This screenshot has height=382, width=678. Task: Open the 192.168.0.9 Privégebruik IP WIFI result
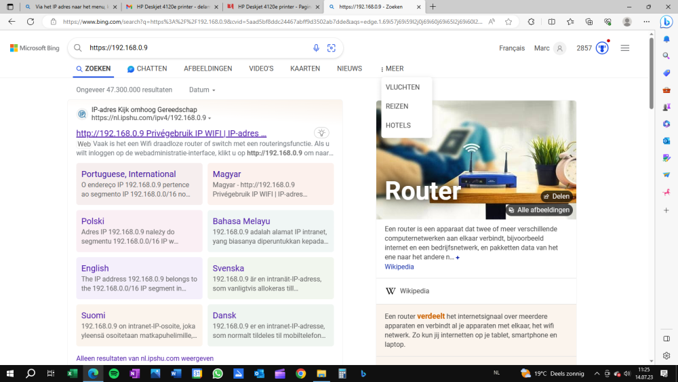172,133
